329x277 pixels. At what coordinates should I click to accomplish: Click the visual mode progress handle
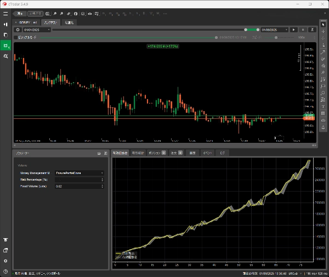point(217,38)
